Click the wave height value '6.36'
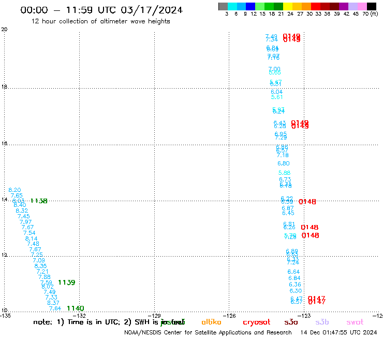This screenshot has width=383, height=337. (295, 285)
